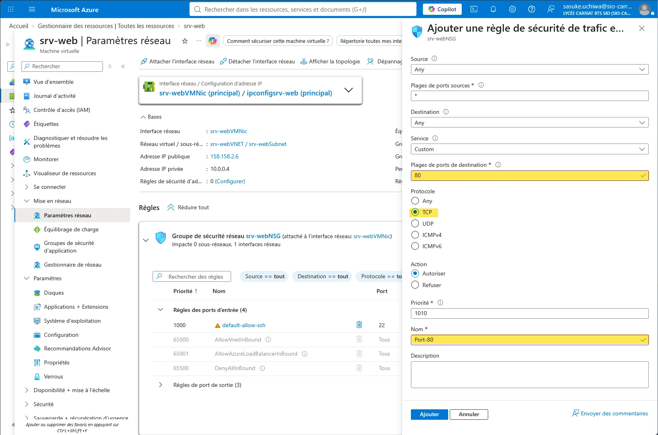Focus the Description text area
The width and height of the screenshot is (658, 435).
click(x=529, y=375)
